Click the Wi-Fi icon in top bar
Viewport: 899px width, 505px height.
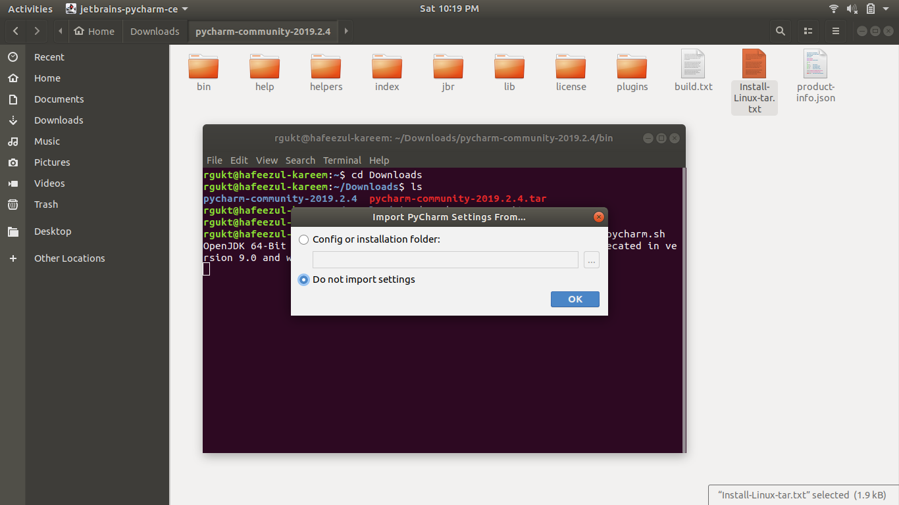tap(834, 9)
